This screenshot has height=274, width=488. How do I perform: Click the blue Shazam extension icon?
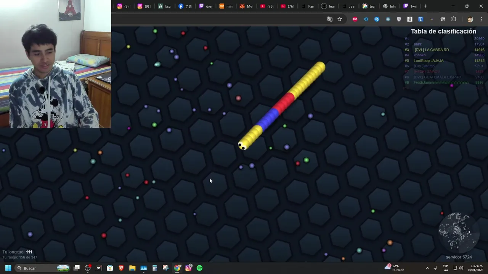[377, 19]
